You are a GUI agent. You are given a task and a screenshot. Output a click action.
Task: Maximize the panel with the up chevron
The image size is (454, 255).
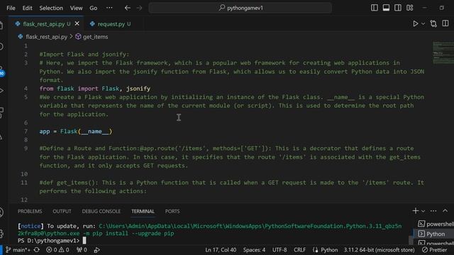(445, 211)
